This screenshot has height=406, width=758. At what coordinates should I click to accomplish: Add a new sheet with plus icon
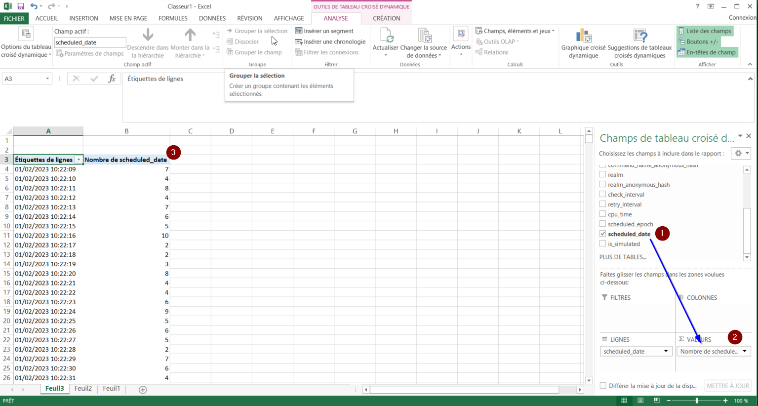pos(143,390)
